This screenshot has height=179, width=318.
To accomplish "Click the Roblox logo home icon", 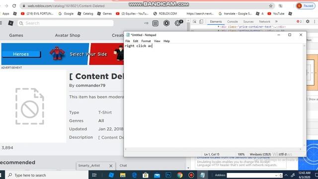I will coord(11,23).
